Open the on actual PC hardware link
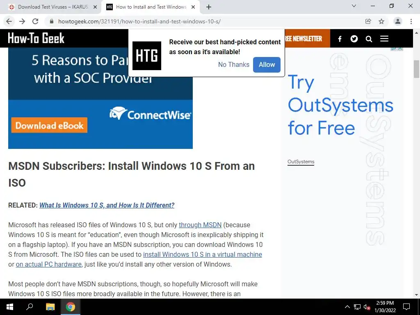 pyautogui.click(x=48, y=265)
